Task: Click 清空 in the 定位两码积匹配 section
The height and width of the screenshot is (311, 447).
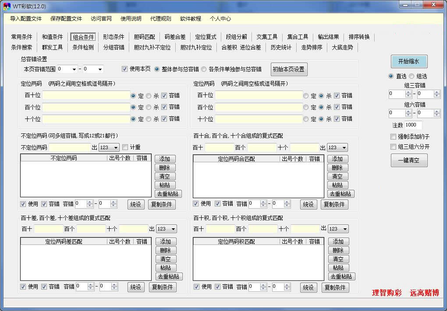Action: point(338,259)
